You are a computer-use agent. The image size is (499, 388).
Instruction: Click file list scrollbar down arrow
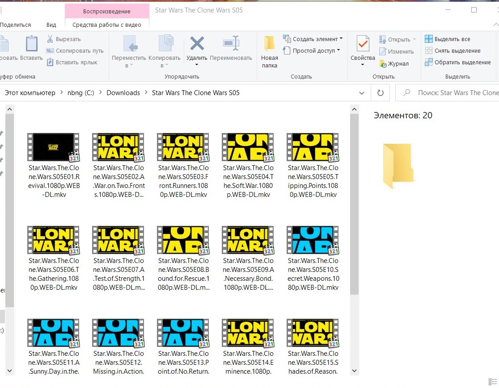click(x=354, y=371)
